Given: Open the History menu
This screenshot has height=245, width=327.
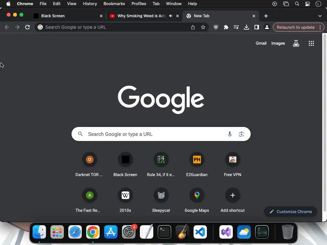Looking at the screenshot, I should click(90, 4).
